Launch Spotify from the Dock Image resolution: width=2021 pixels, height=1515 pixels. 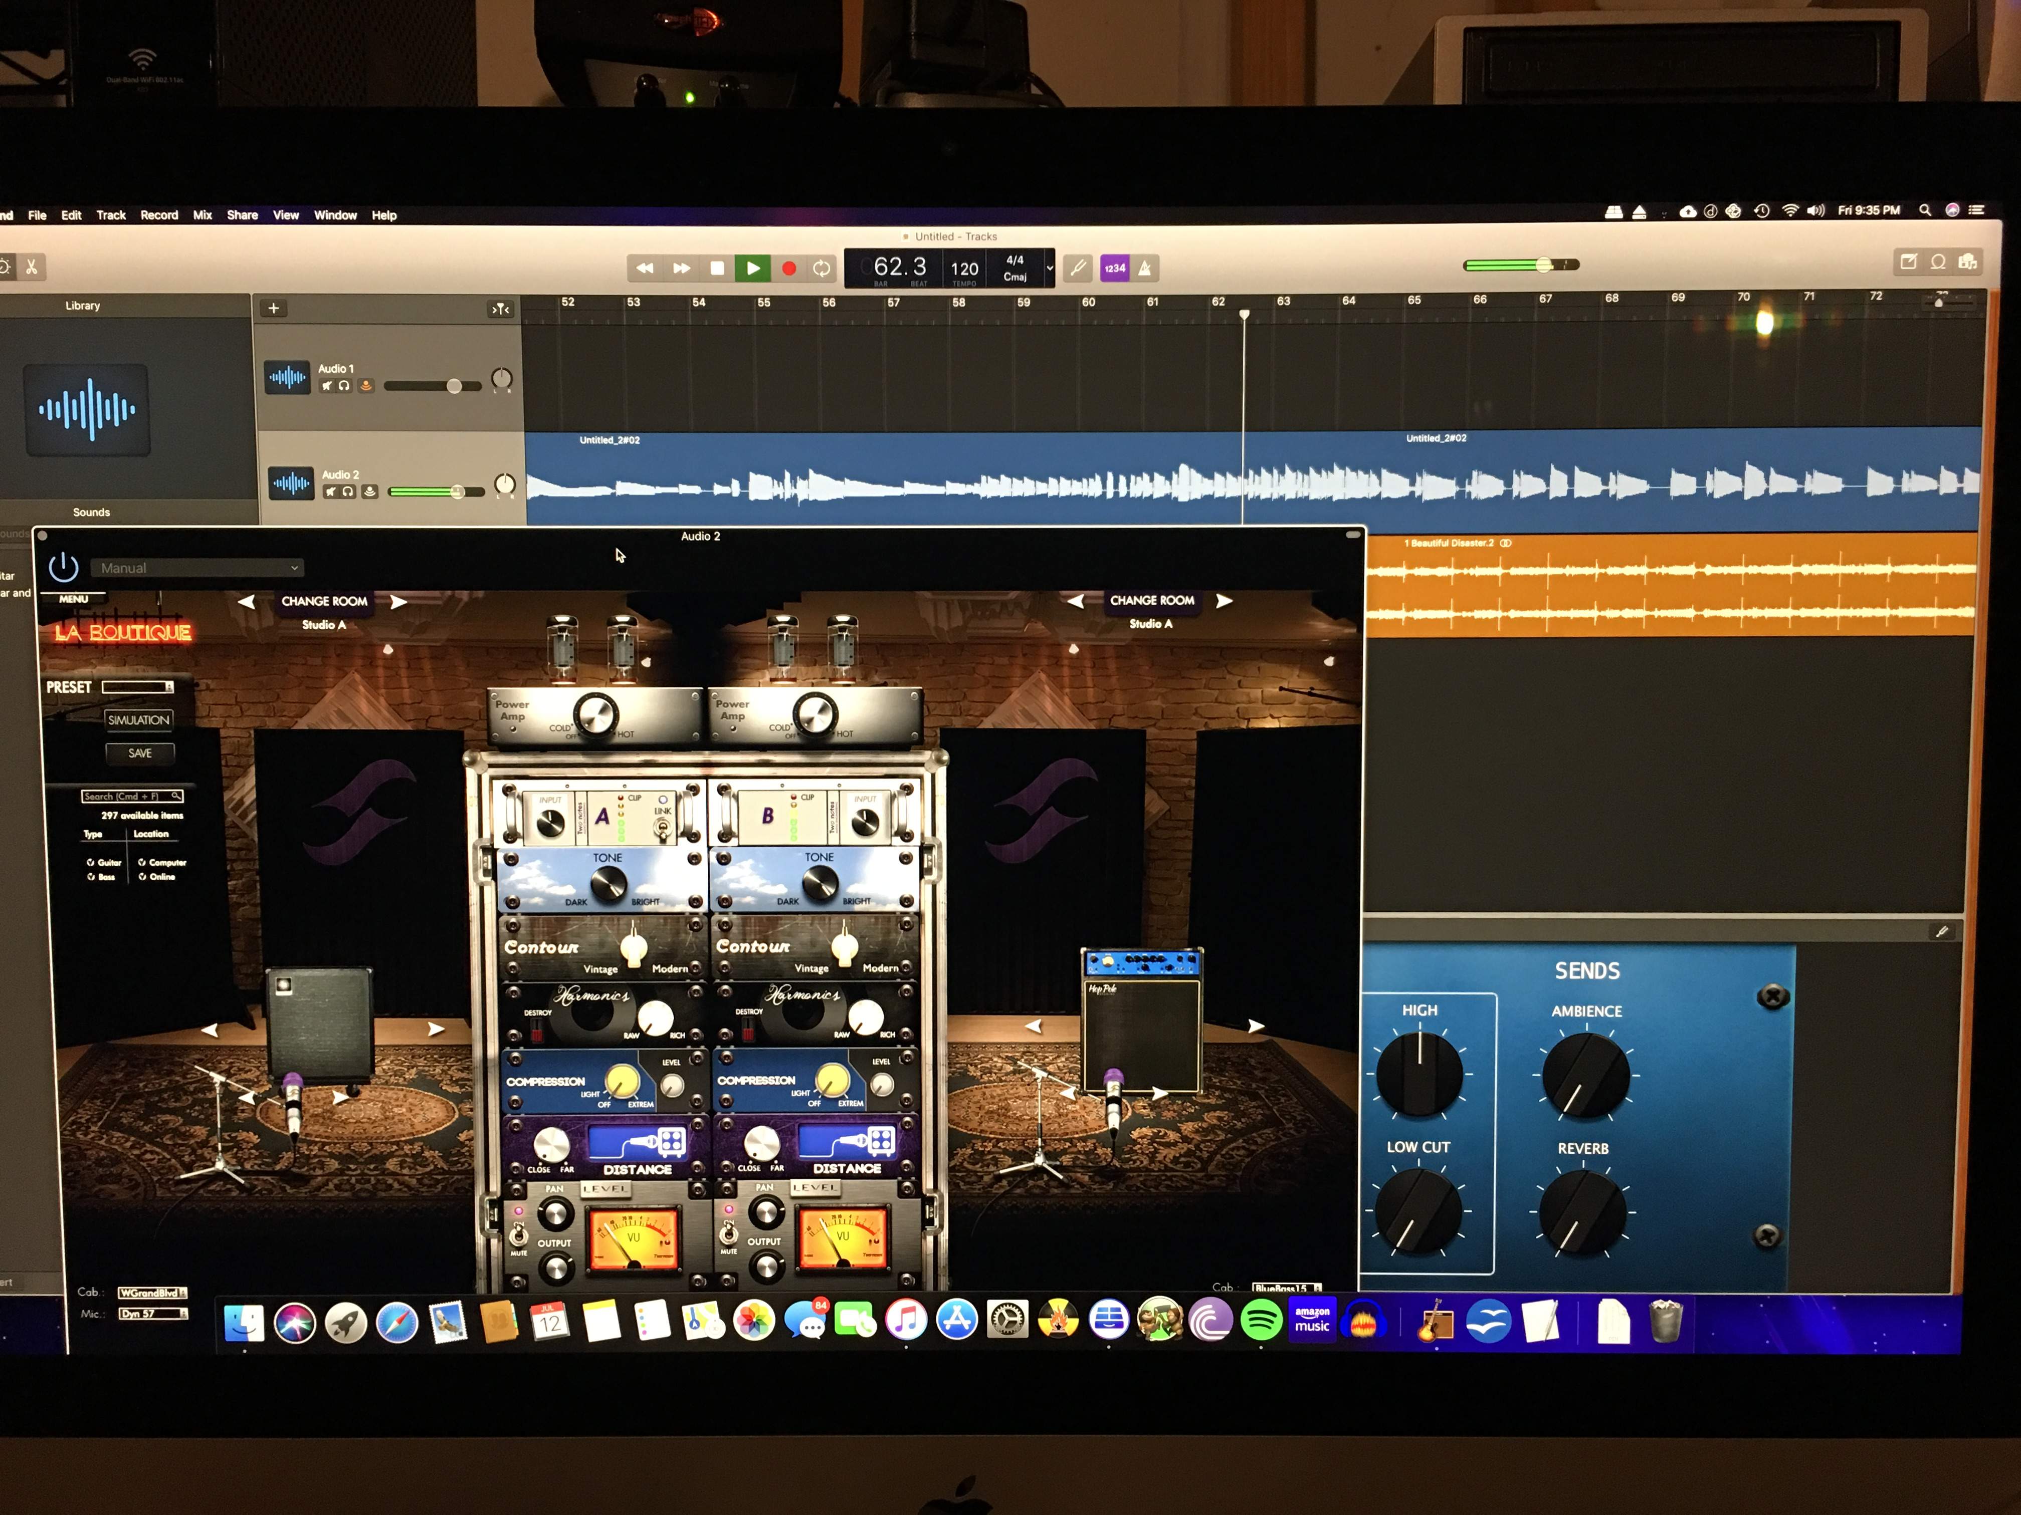1261,1321
